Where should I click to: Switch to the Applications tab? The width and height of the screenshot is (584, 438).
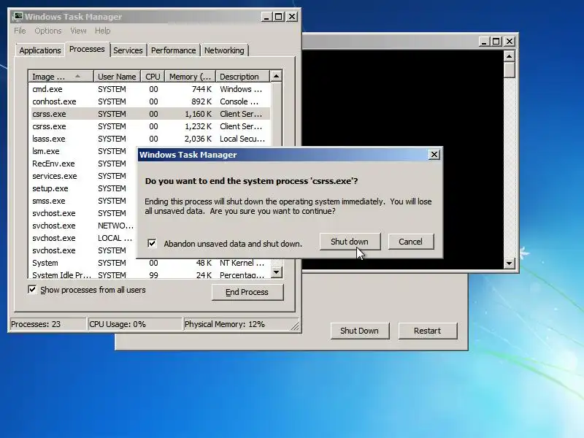pos(40,50)
